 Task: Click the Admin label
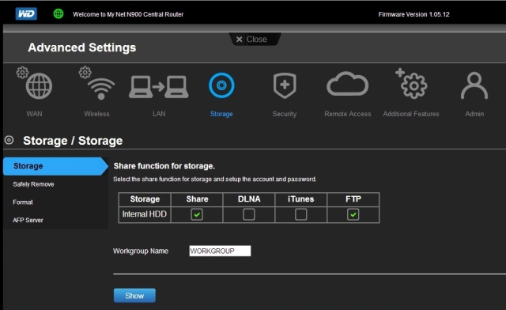pos(474,114)
